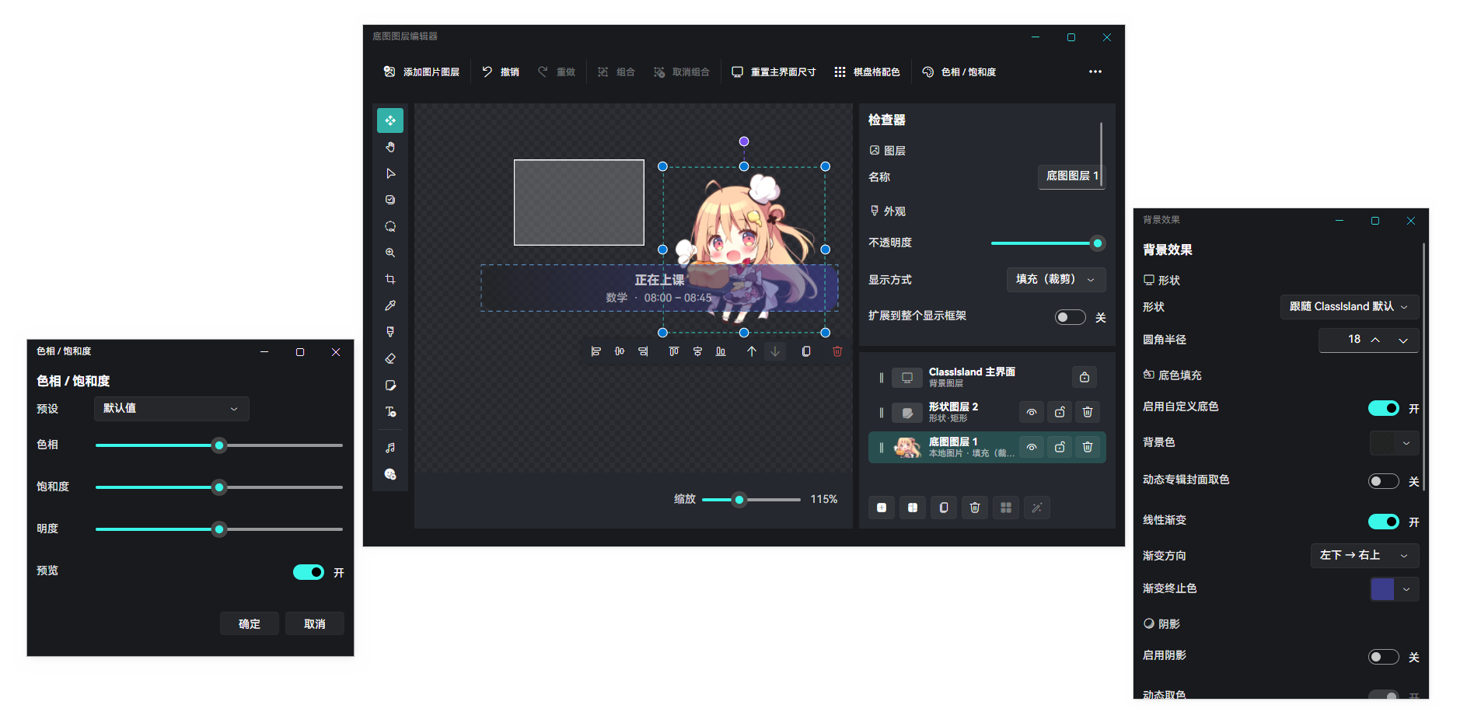Delete the layer via the red trash icon
This screenshot has height=726, width=1460.
click(837, 351)
